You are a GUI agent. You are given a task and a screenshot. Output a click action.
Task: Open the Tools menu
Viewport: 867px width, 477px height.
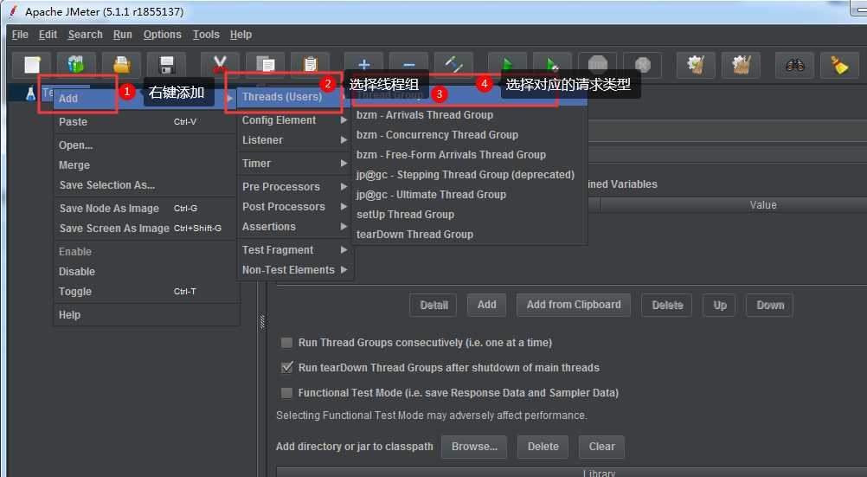206,35
